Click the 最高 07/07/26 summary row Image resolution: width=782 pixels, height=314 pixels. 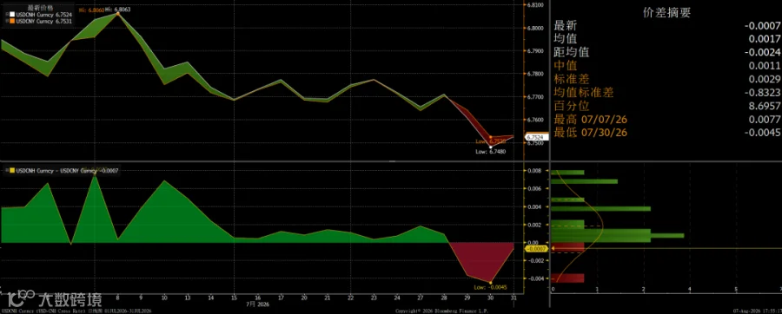[x=666, y=119]
